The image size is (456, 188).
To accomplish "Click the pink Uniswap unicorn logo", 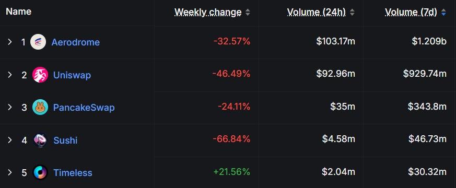I will pos(40,75).
